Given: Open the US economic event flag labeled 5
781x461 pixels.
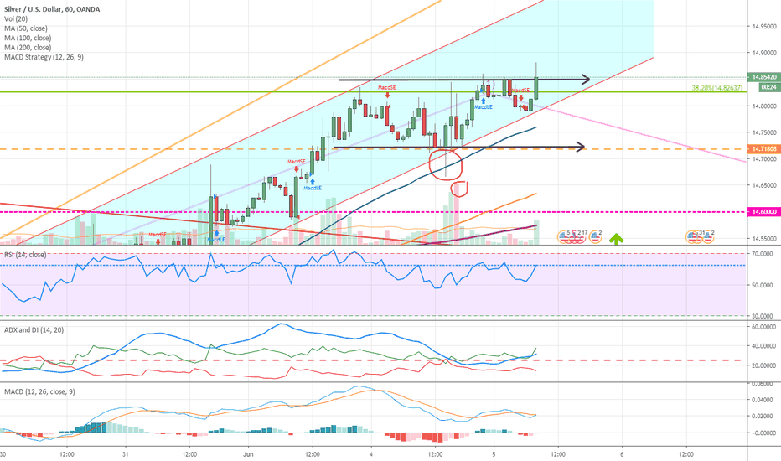Looking at the screenshot, I should pos(563,237).
